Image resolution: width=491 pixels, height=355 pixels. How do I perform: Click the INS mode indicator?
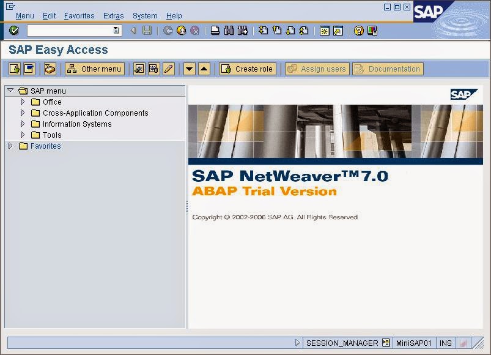[x=446, y=343]
